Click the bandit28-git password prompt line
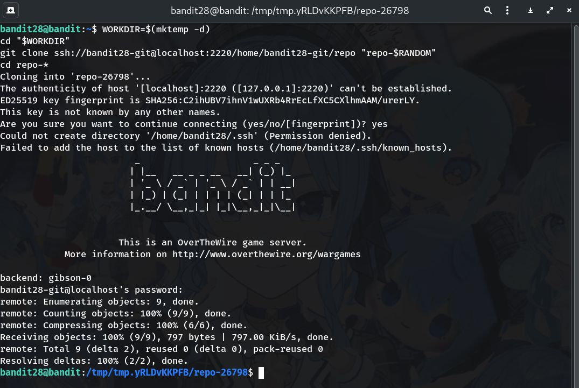The width and height of the screenshot is (579, 388). tap(92, 290)
